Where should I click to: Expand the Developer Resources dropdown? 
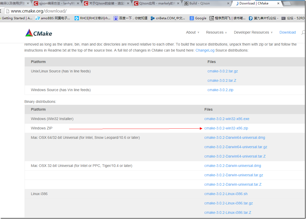(x=253, y=32)
